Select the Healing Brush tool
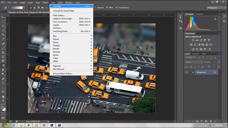This screenshot has width=228, height=128. click(x=3, y=43)
